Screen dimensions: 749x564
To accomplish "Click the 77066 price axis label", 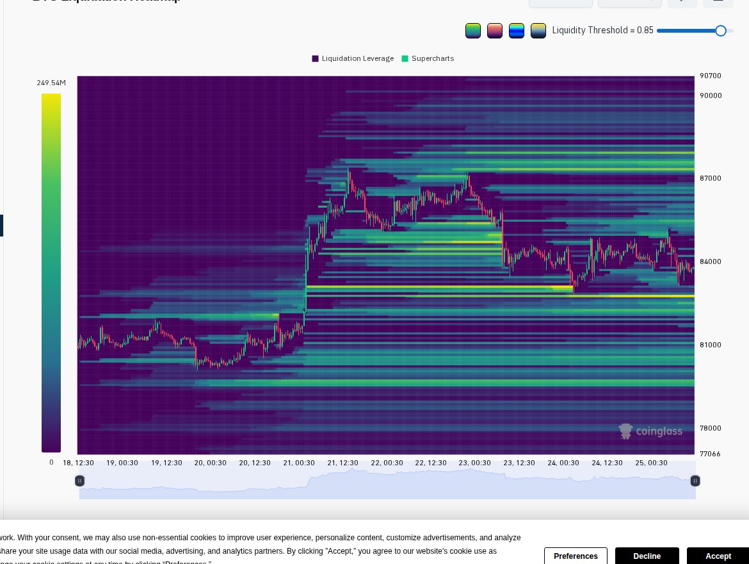I will pos(711,454).
